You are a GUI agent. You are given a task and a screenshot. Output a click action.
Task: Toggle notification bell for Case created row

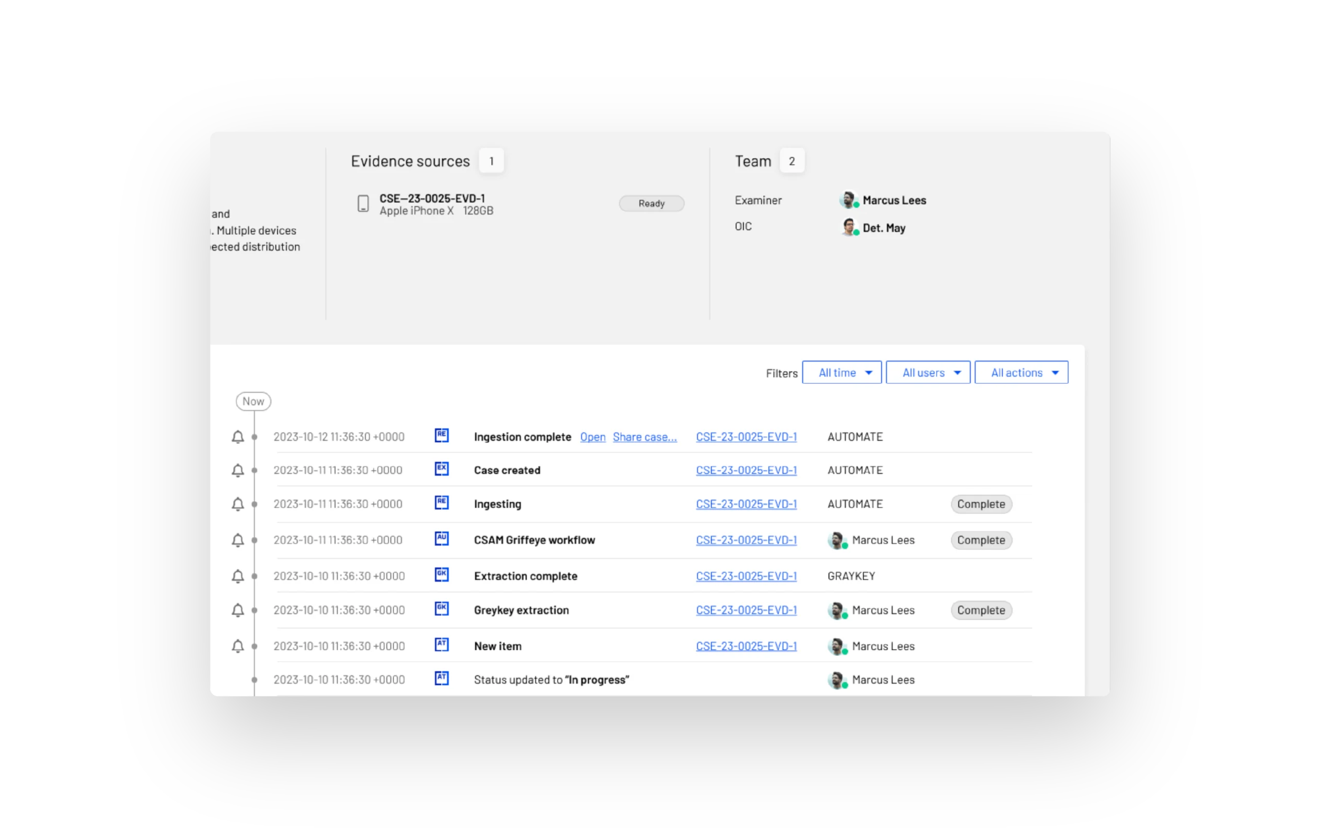(237, 470)
